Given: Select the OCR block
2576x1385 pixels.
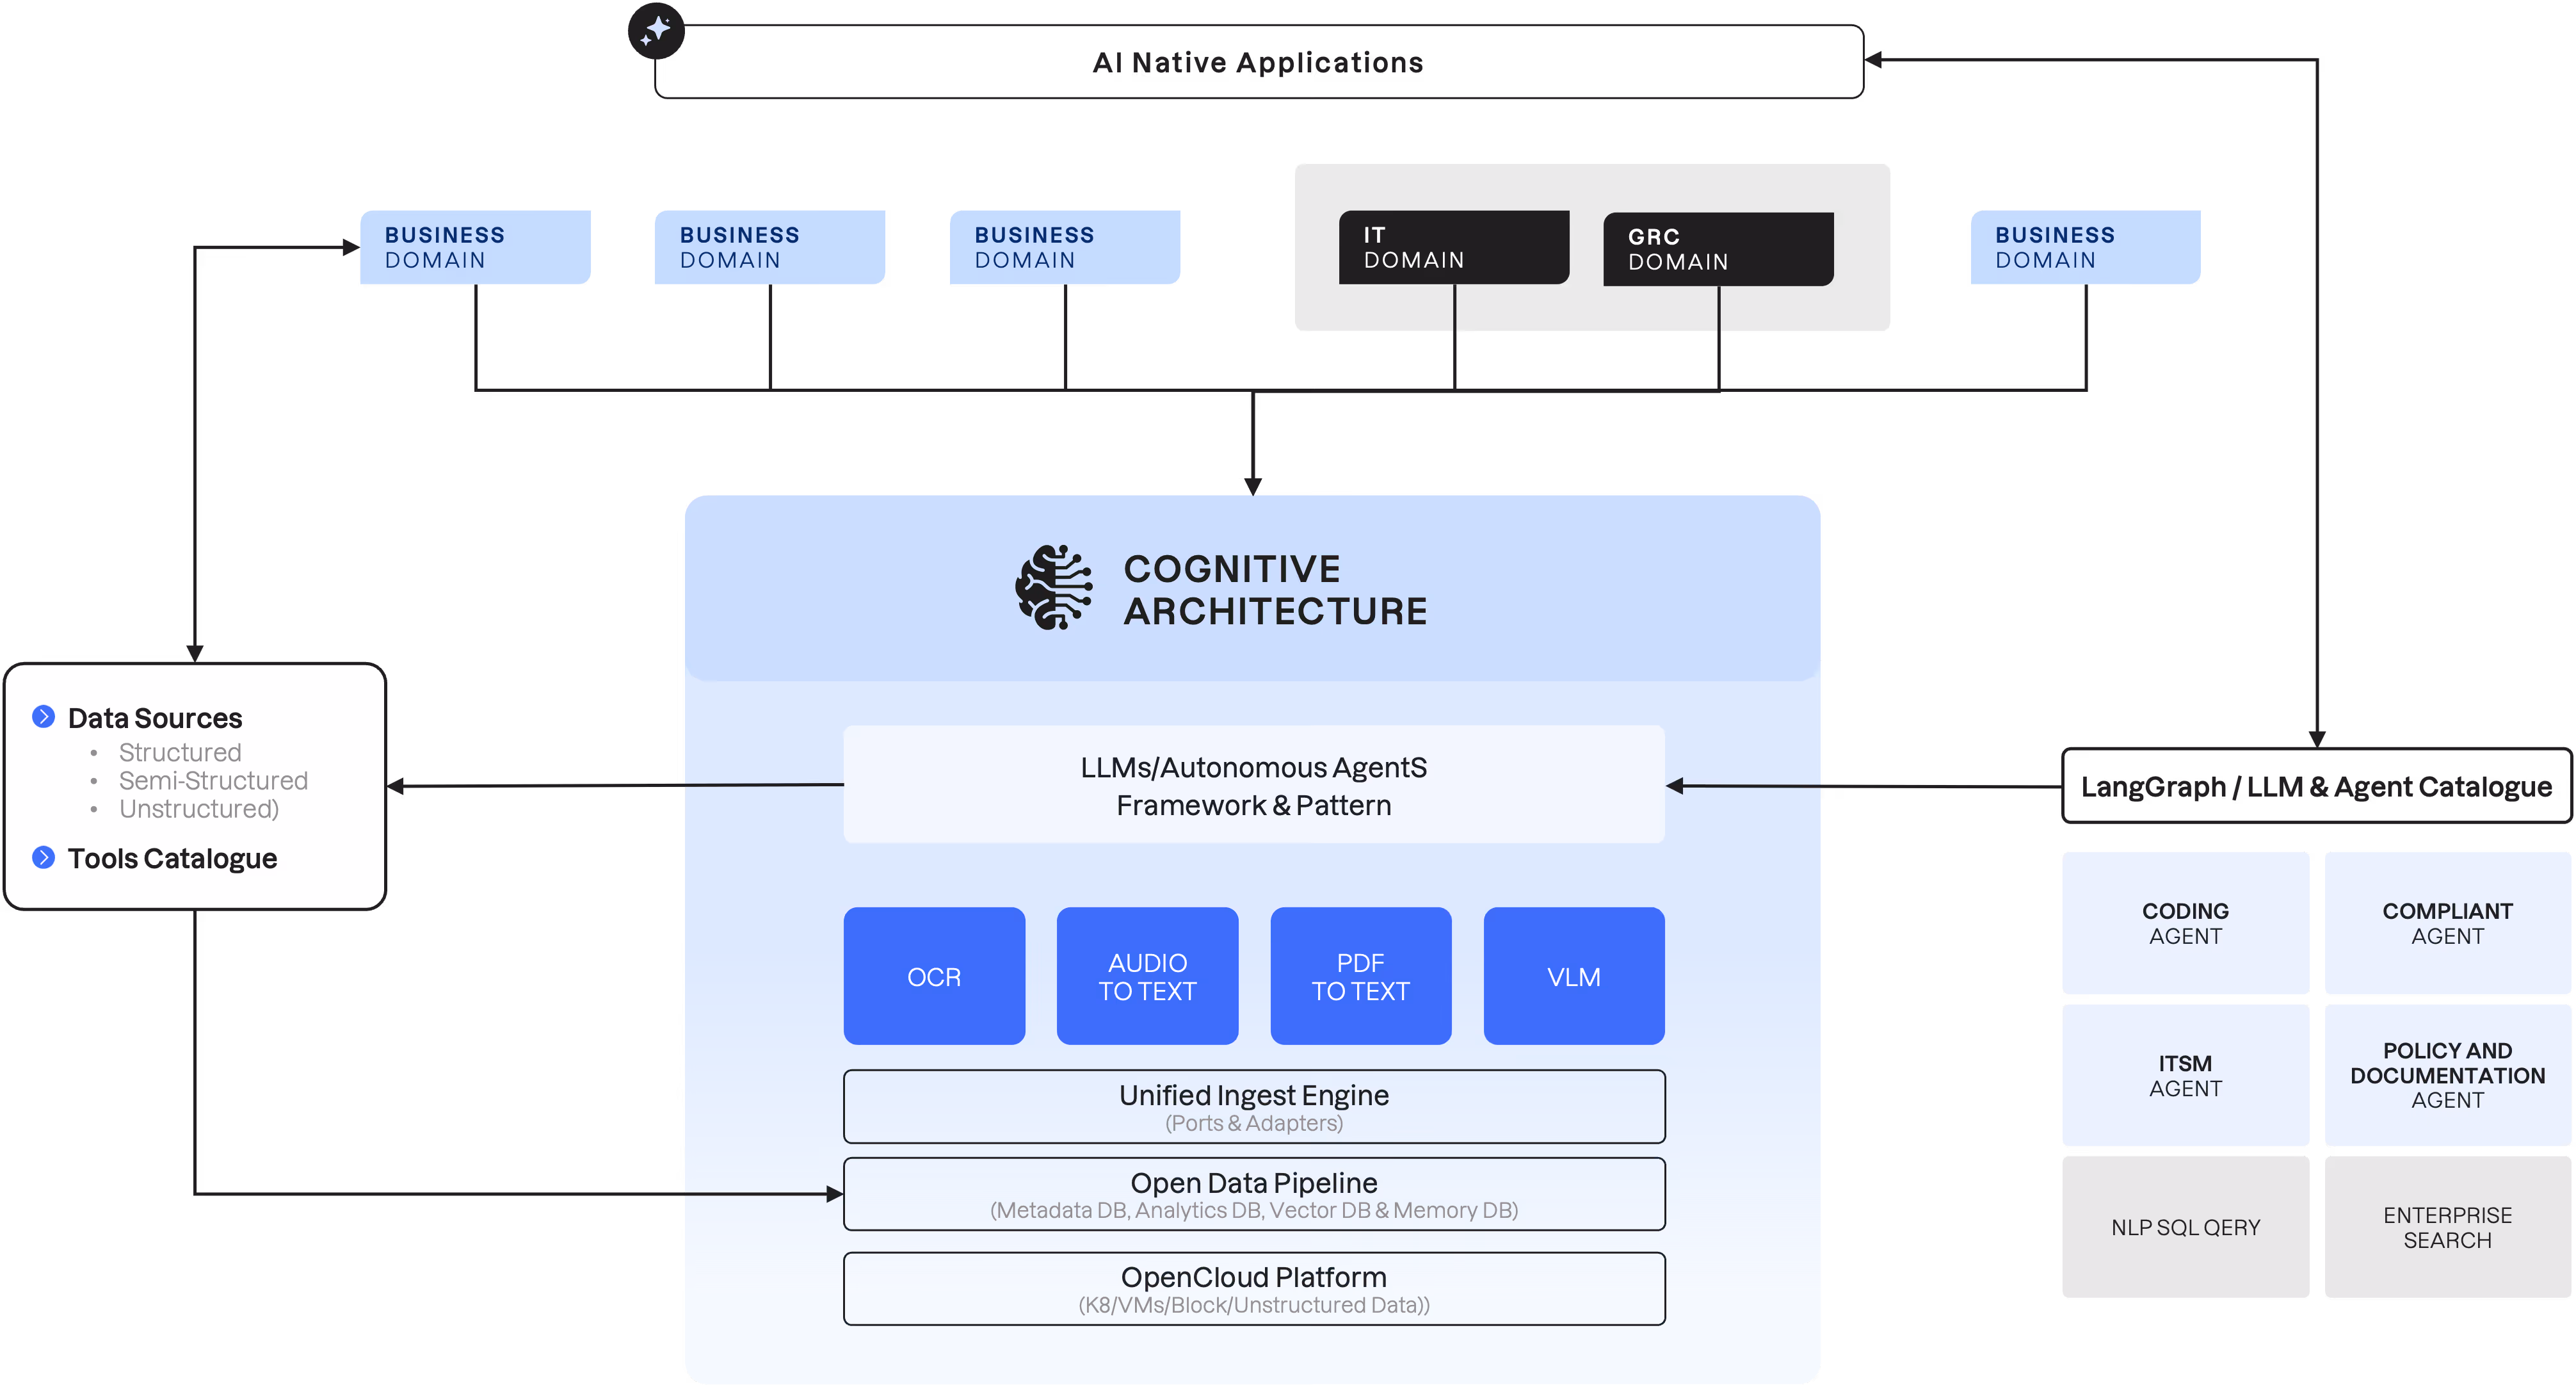Looking at the screenshot, I should pyautogui.click(x=933, y=976).
